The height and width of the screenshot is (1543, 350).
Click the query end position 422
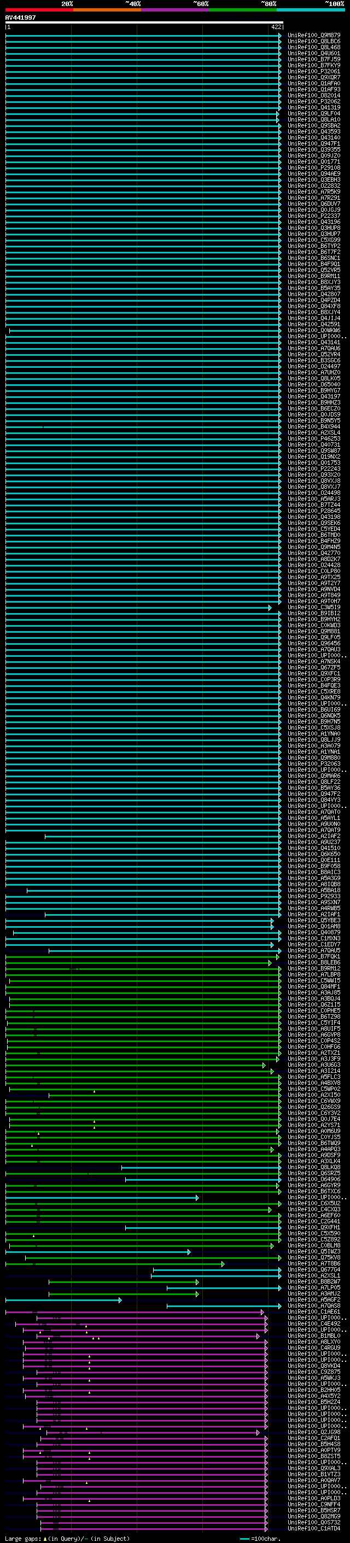click(x=276, y=27)
